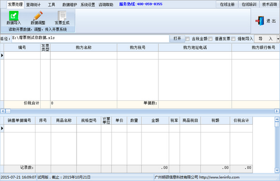Enable the 含税金额 checkbox
The height and width of the screenshot is (181, 280).
187,39
